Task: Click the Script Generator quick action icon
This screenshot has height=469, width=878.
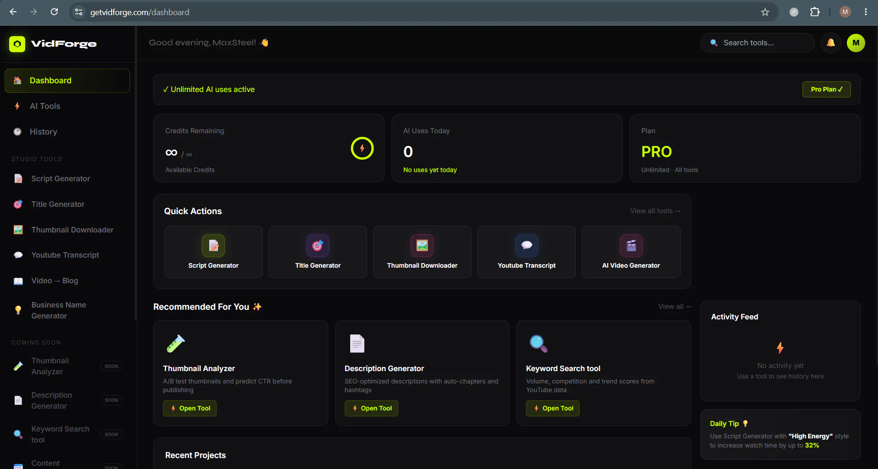Action: point(213,246)
